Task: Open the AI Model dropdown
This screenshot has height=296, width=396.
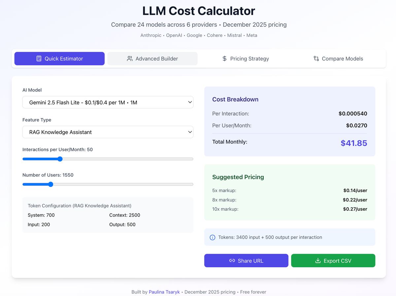Action: [108, 102]
